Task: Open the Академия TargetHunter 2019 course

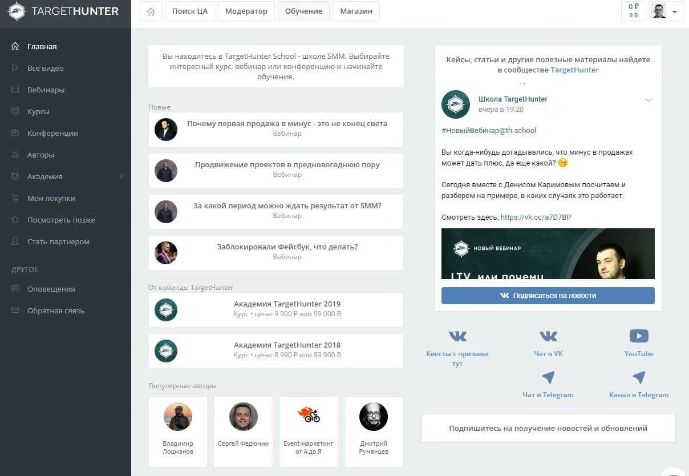Action: tap(276, 309)
